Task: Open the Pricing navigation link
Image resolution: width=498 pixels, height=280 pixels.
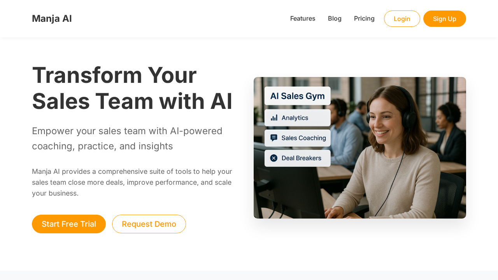Action: coord(364,19)
